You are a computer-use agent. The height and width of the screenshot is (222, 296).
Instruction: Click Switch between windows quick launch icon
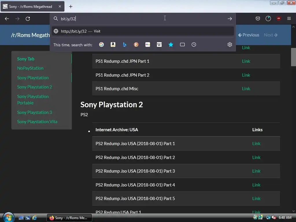pyautogui.click(x=27, y=218)
